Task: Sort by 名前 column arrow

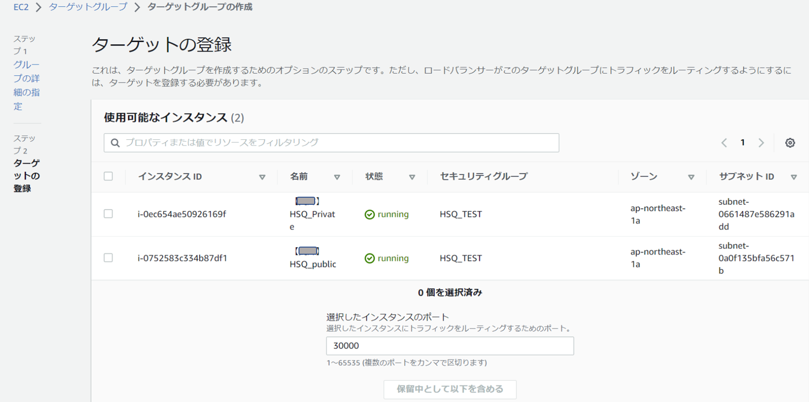Action: (337, 177)
